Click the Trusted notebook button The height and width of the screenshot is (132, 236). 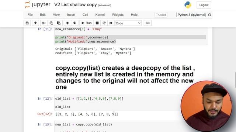click(x=161, y=15)
